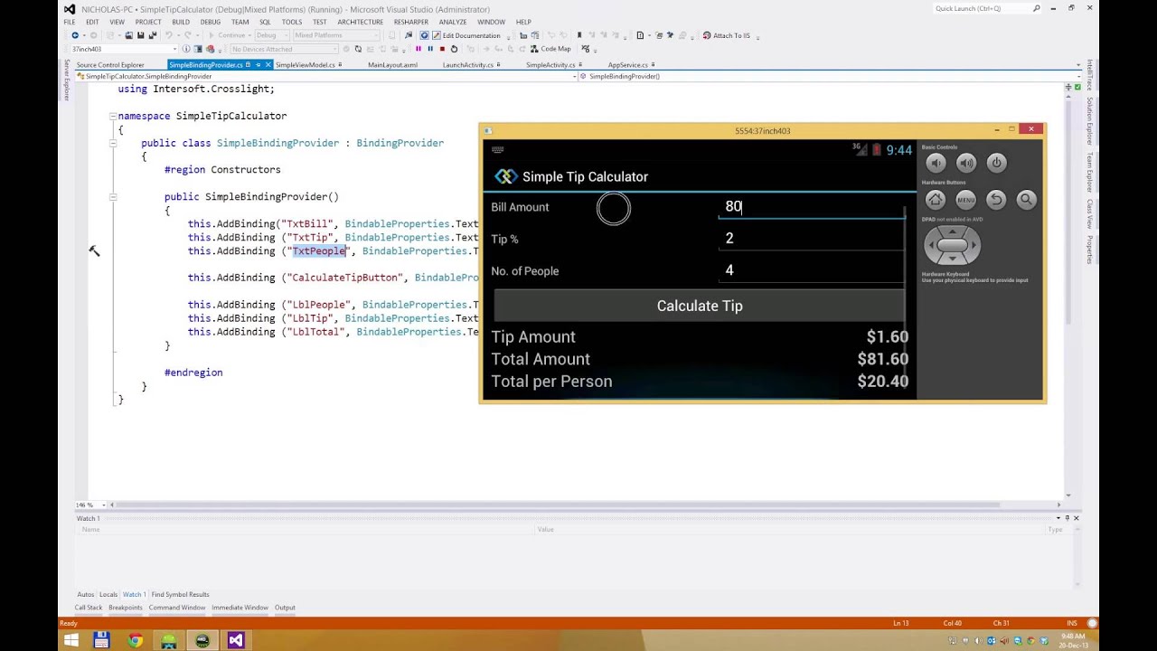Click the Quick Launch search icon

click(x=1037, y=8)
